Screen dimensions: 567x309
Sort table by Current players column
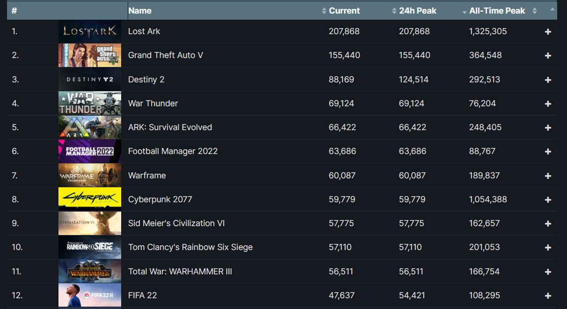tap(344, 10)
